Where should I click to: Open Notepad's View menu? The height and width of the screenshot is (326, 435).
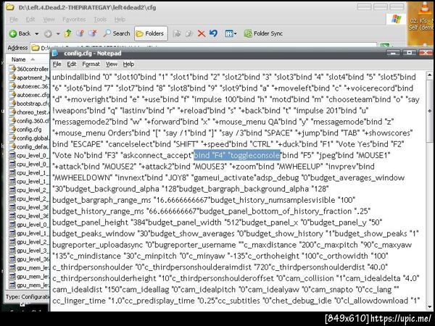(112, 64)
